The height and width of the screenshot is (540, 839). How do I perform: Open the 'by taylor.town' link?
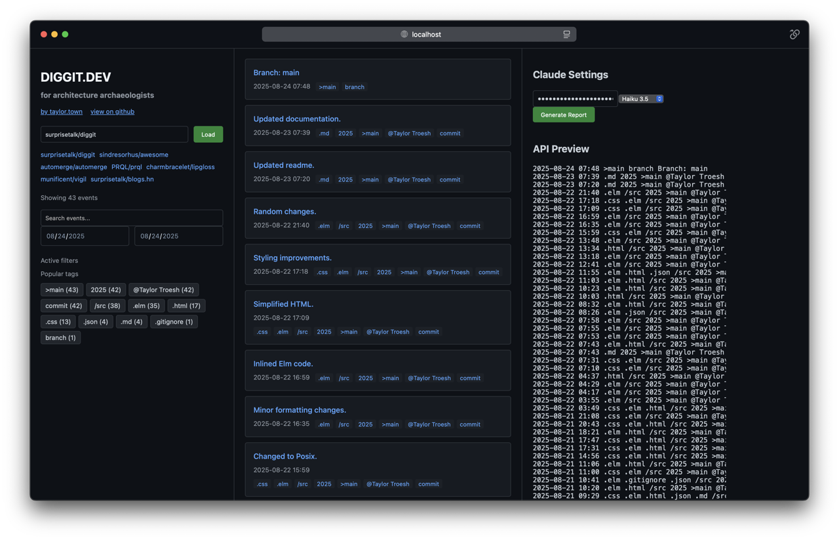[x=62, y=111]
